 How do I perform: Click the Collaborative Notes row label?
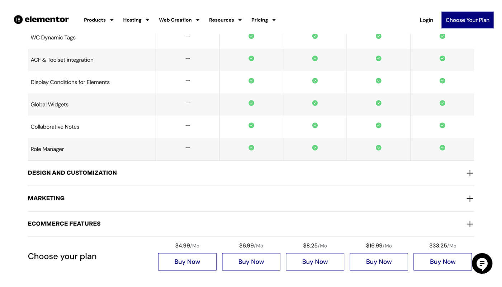(x=55, y=127)
